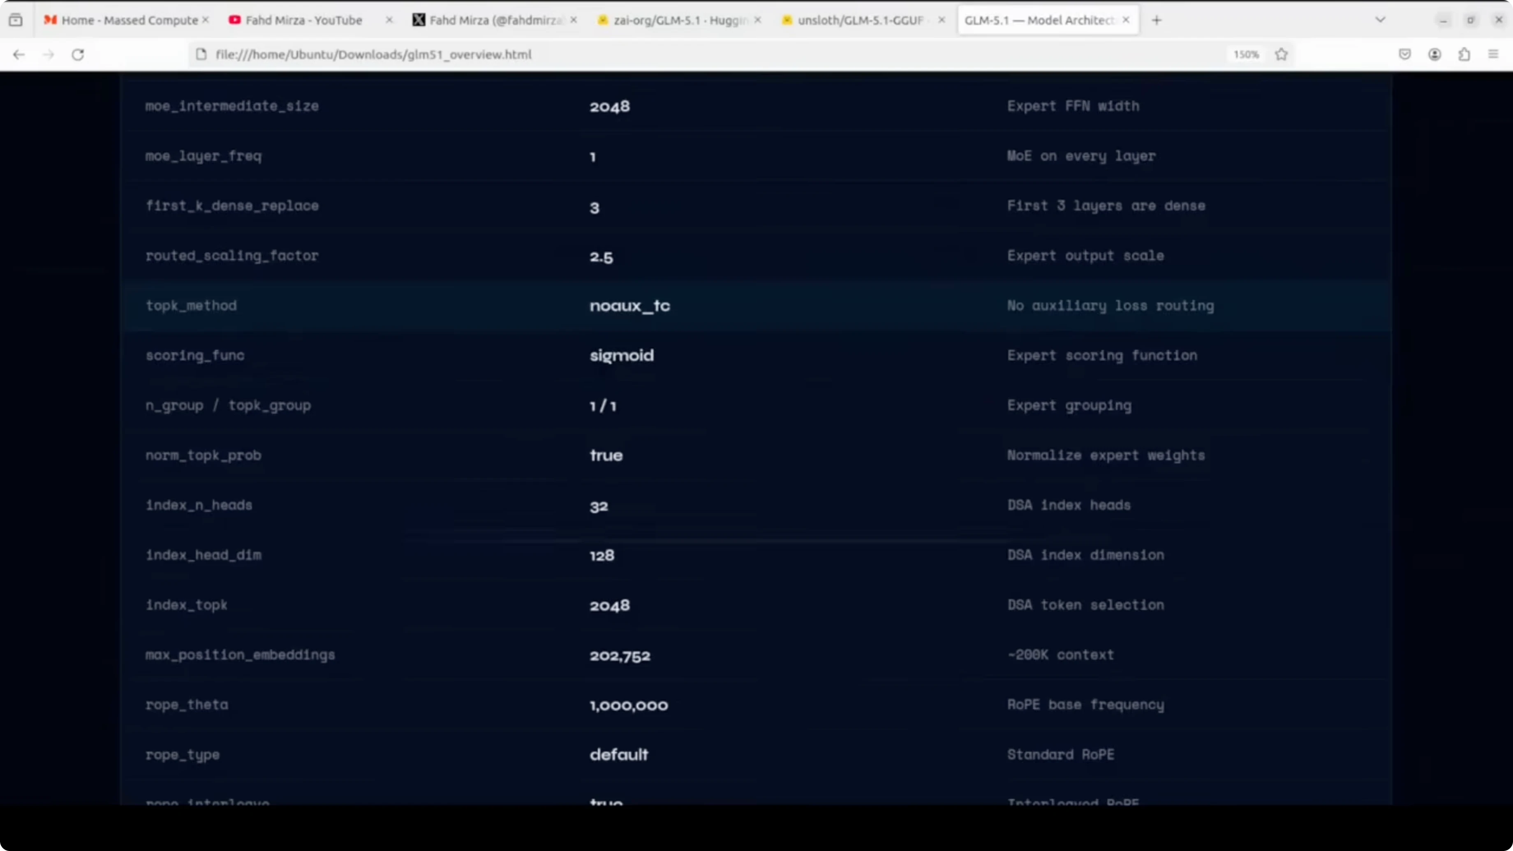This screenshot has width=1513, height=851.
Task: Click the file page info icon
Action: point(201,55)
